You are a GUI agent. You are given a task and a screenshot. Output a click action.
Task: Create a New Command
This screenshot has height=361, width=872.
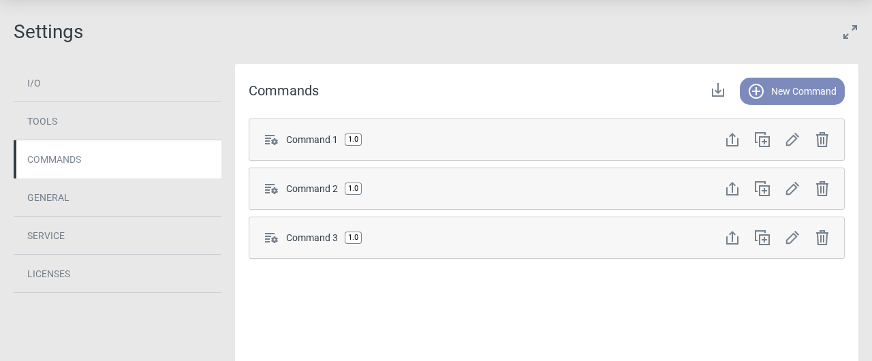point(792,91)
